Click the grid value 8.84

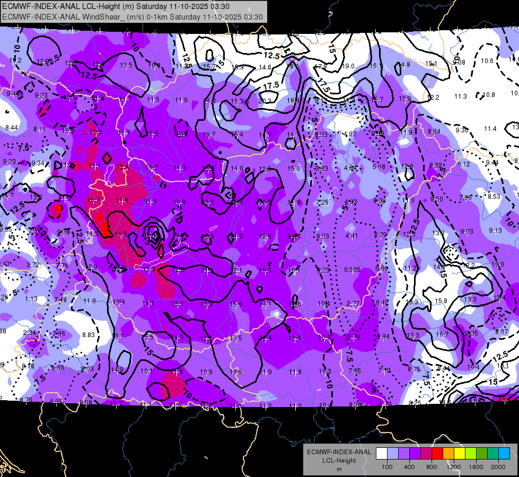tap(434, 131)
